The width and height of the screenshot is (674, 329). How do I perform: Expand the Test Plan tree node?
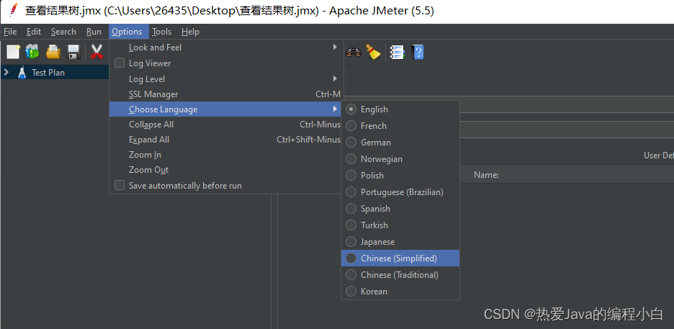coord(6,73)
